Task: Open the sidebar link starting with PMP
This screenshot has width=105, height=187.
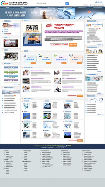Action: pos(91,35)
